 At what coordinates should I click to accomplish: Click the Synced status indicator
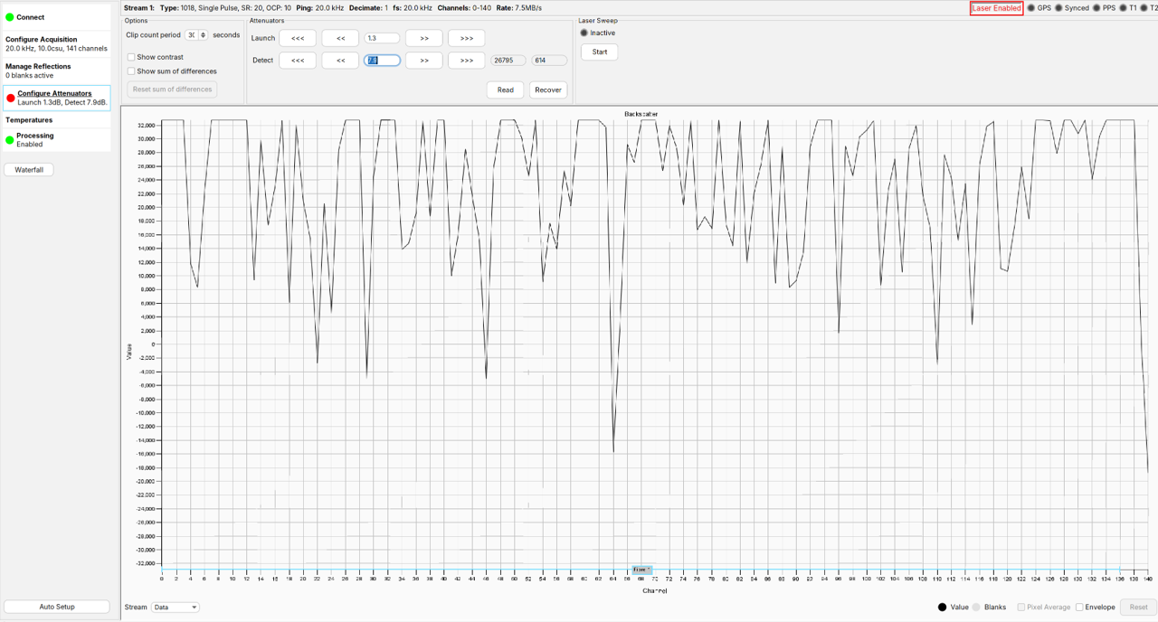click(1058, 7)
